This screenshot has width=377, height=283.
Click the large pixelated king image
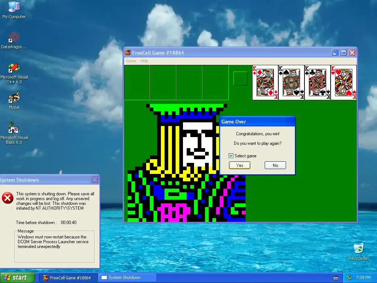[x=186, y=163]
